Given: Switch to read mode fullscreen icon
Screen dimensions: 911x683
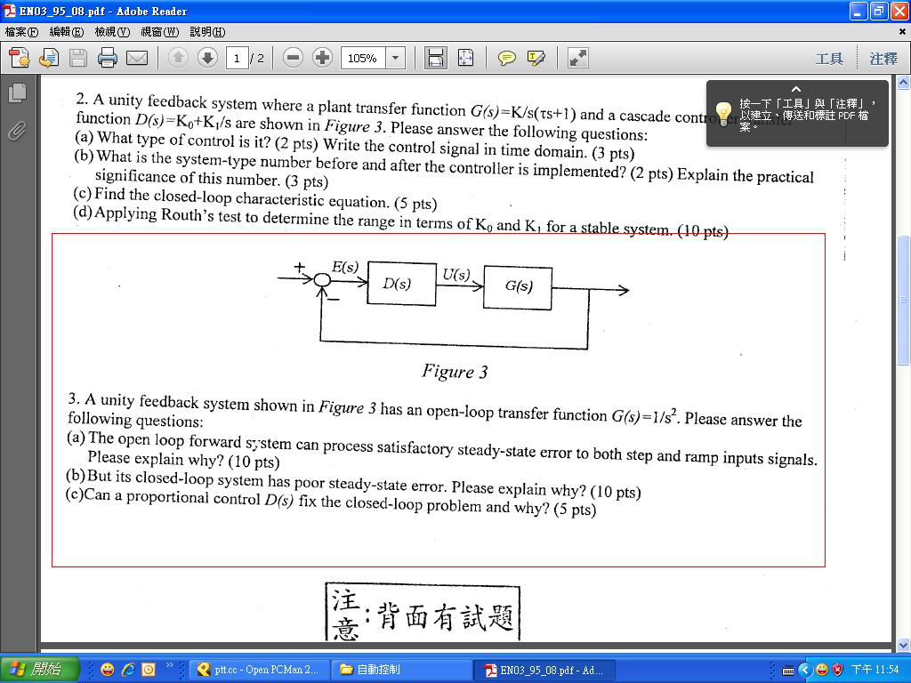Looking at the screenshot, I should tap(578, 58).
